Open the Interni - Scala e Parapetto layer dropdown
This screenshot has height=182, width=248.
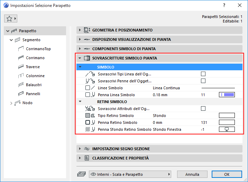[x=130, y=174]
